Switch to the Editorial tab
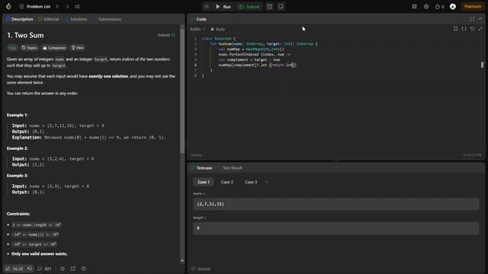This screenshot has height=274, width=488. [x=48, y=19]
